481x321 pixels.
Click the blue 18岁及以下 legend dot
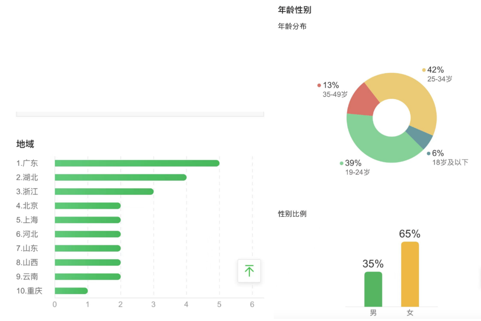[x=429, y=153]
